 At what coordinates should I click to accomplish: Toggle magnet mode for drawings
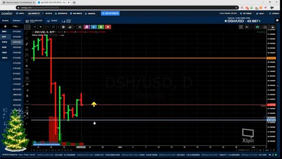point(27,84)
